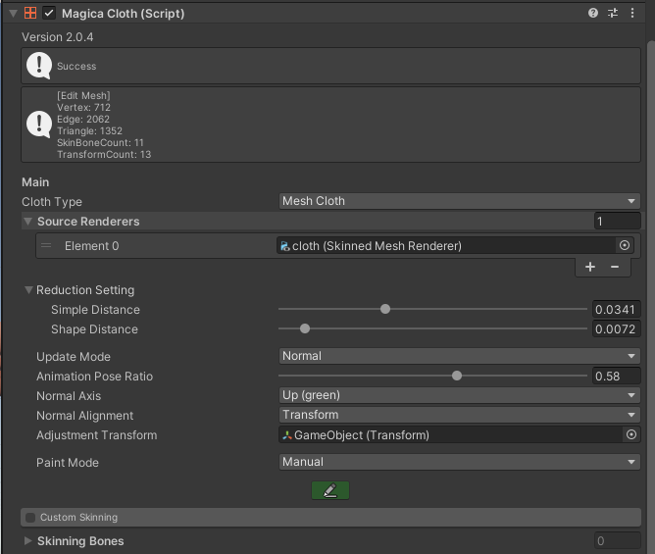Click the Shape Distance label
655x554 pixels.
pyautogui.click(x=94, y=329)
